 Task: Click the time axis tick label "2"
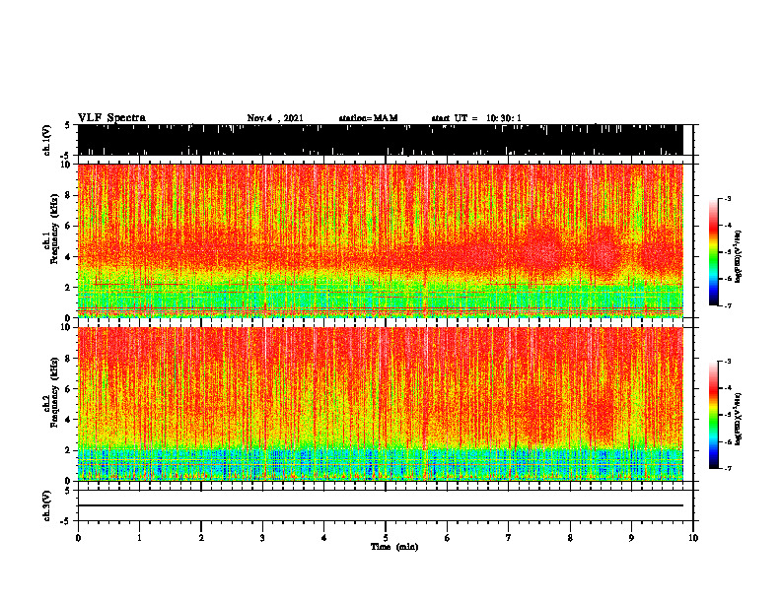201,538
